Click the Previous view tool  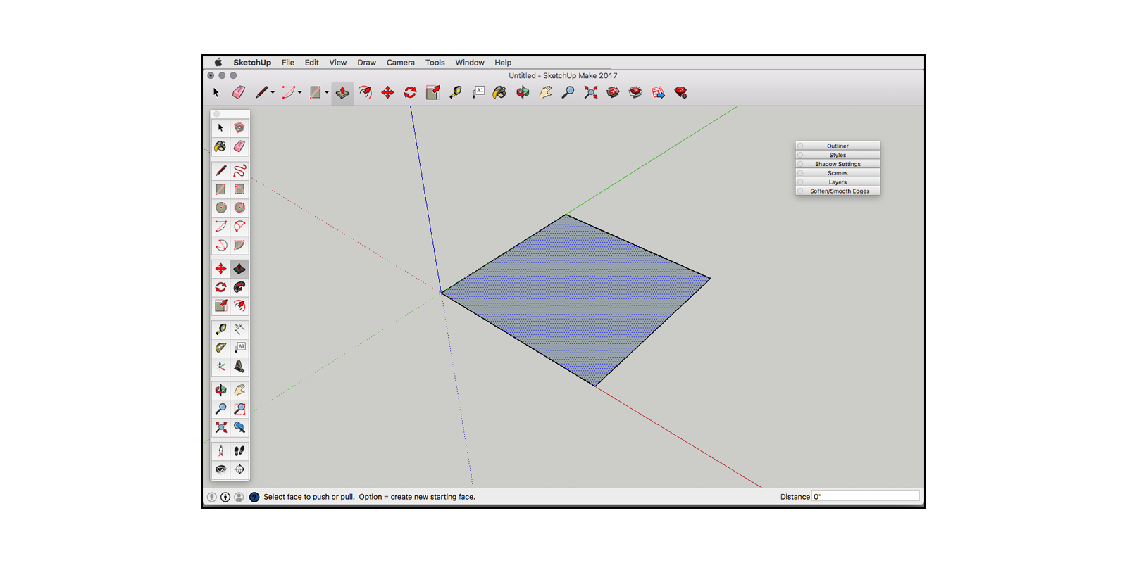(x=239, y=427)
